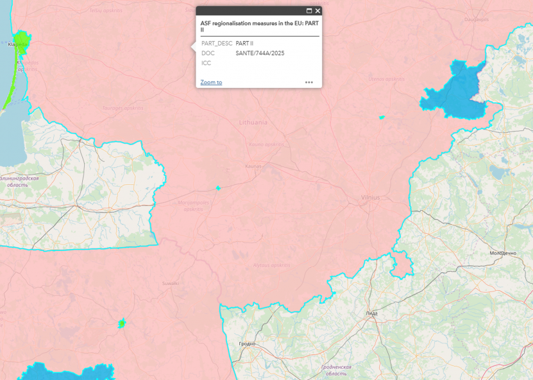Click the DOC value SANTE/744A/2025
Screen dimensions: 533x380
point(260,53)
